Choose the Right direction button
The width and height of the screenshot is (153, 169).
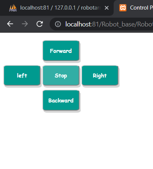point(100,75)
